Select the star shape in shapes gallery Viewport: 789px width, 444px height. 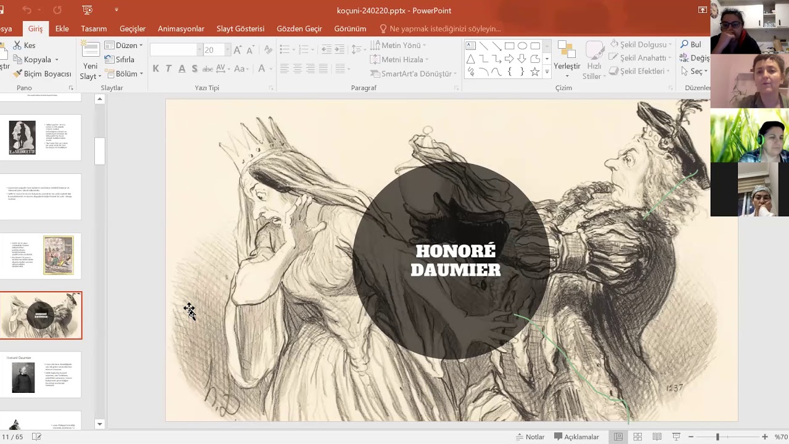tap(535, 72)
